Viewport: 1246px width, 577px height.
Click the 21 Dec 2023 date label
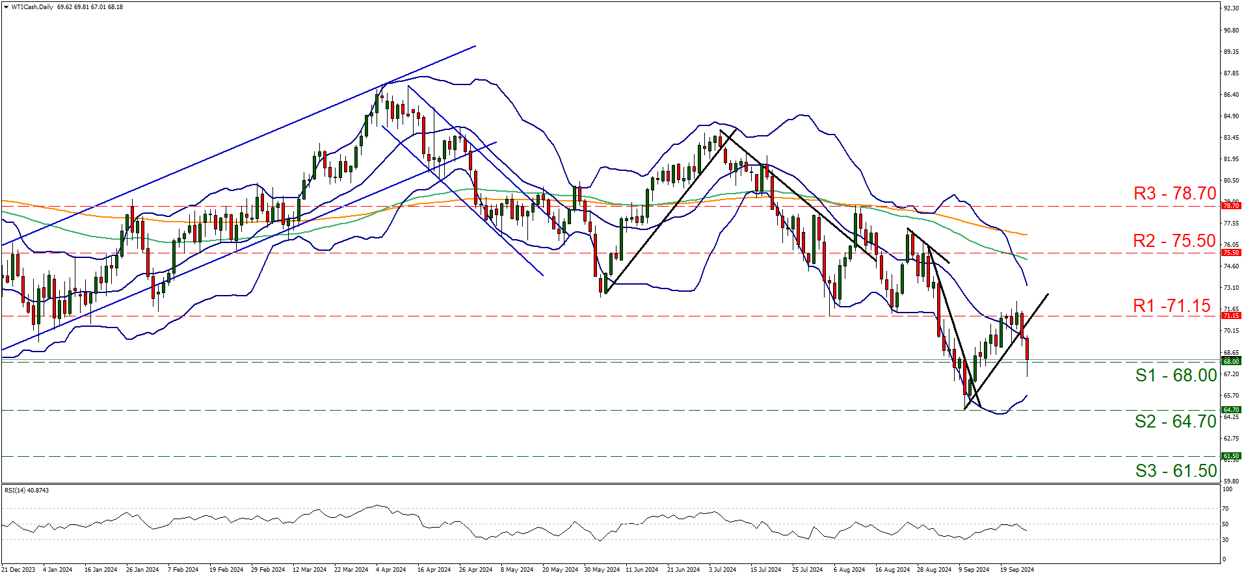[x=19, y=570]
